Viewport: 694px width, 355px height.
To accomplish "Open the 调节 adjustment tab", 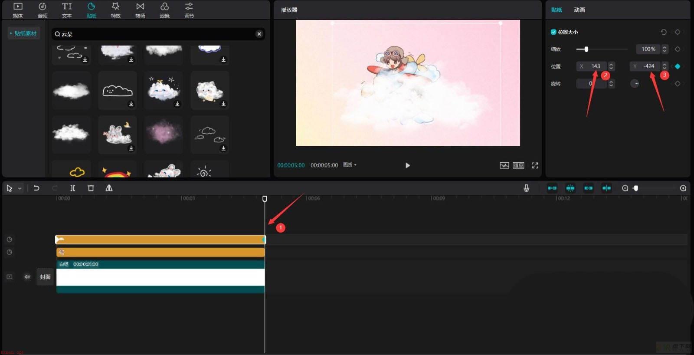I will (189, 10).
